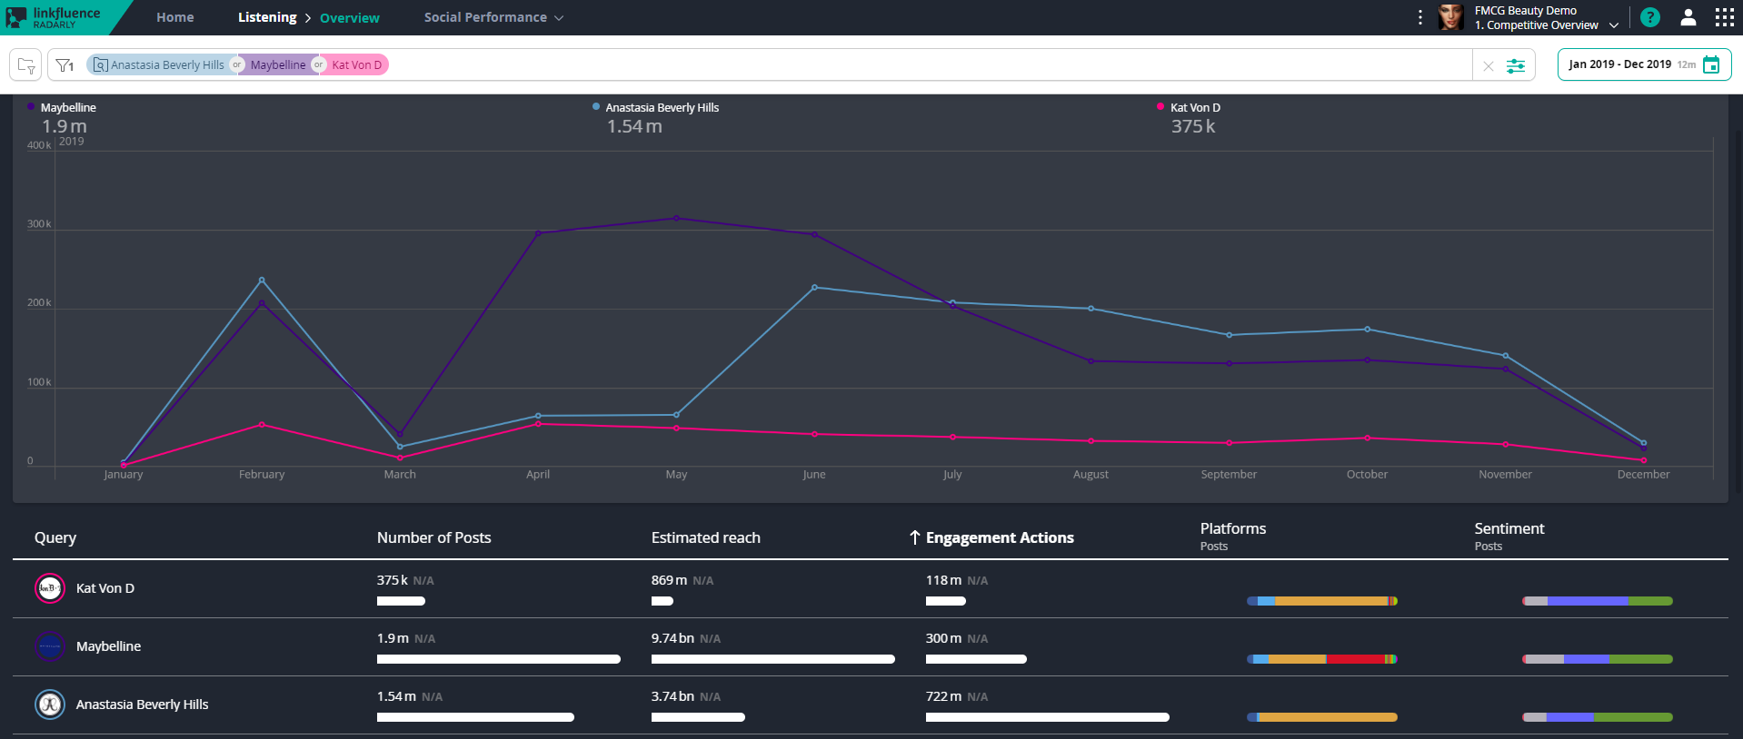The width and height of the screenshot is (1743, 739).
Task: Click Kat Von D platforms color bar
Action: pyautogui.click(x=1322, y=601)
